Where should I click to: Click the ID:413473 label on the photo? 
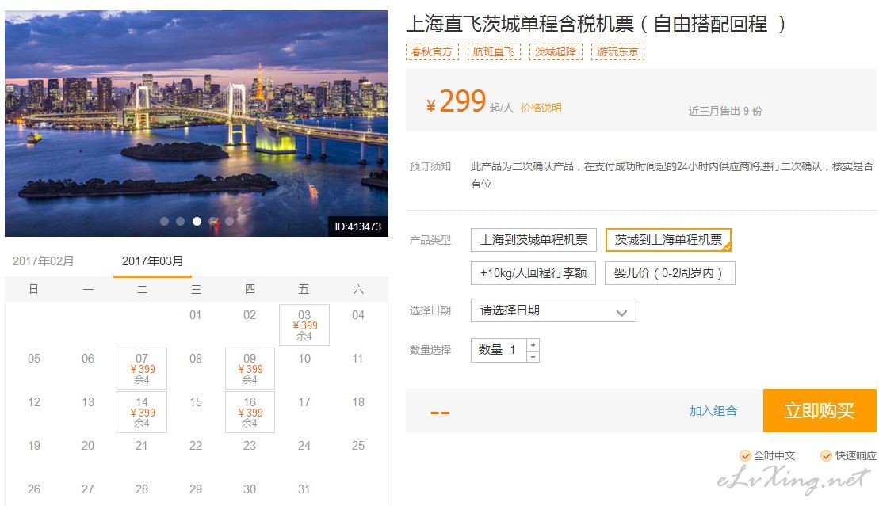pyautogui.click(x=357, y=227)
